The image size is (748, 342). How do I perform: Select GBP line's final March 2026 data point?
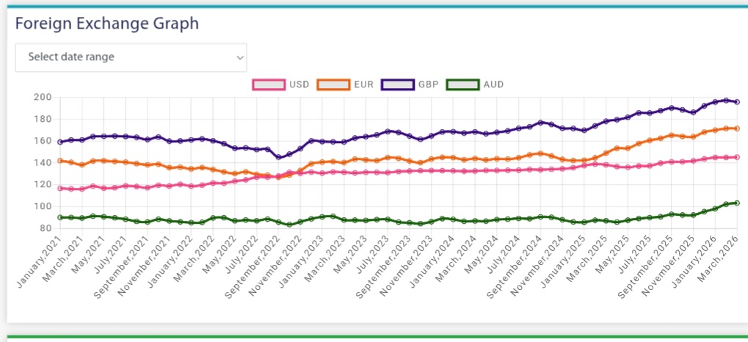[737, 102]
